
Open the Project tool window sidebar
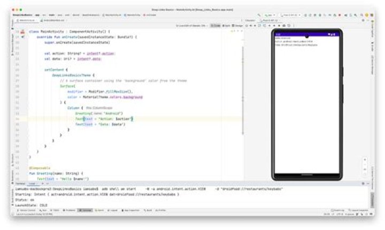13,24
